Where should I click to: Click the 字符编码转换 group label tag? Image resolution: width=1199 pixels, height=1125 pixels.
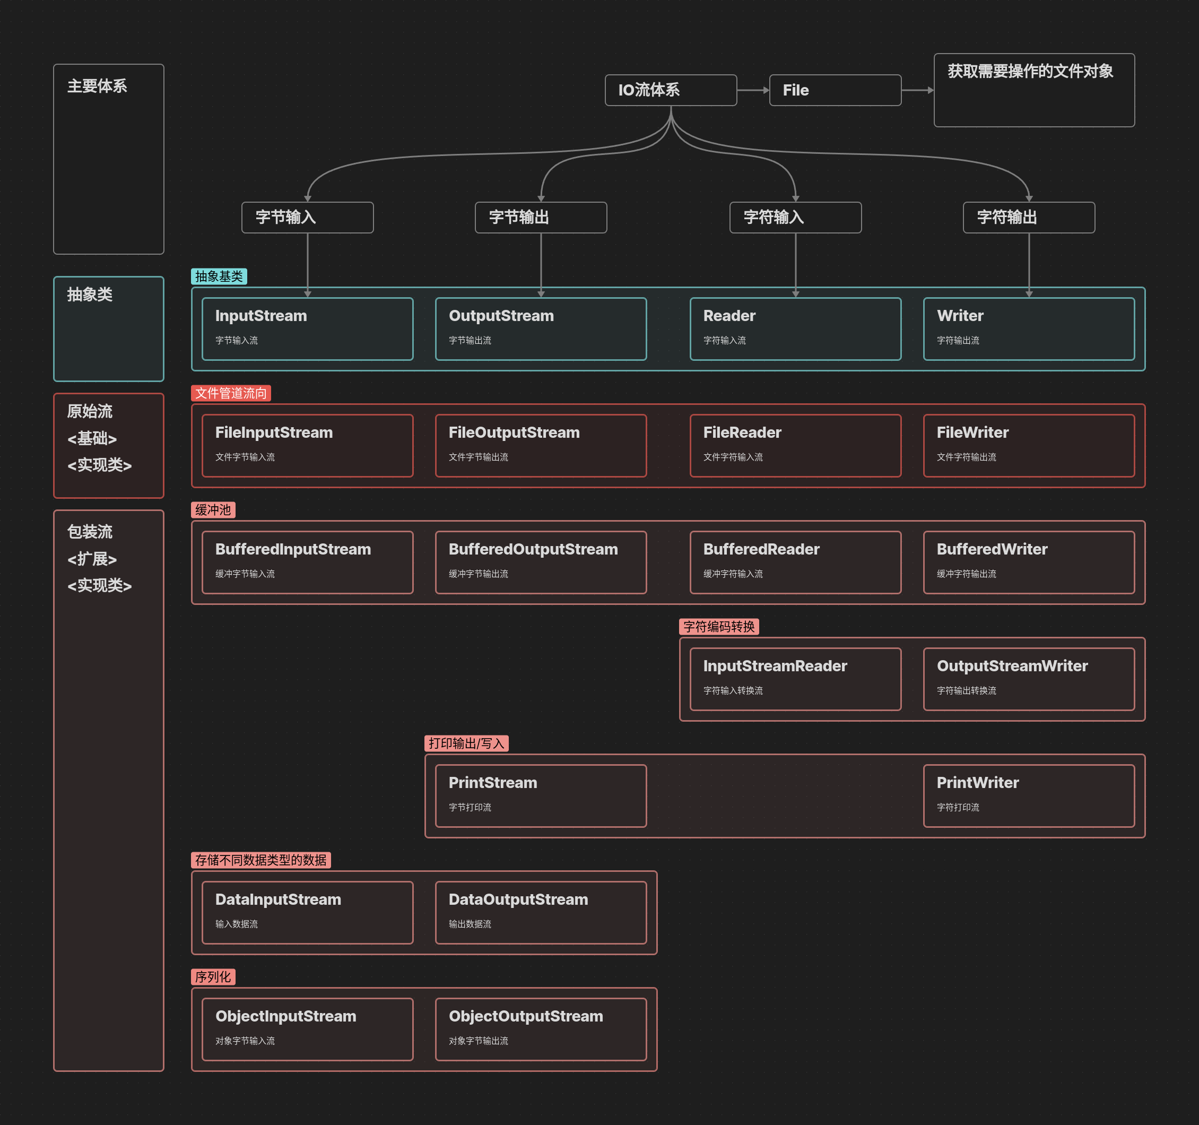coord(718,627)
